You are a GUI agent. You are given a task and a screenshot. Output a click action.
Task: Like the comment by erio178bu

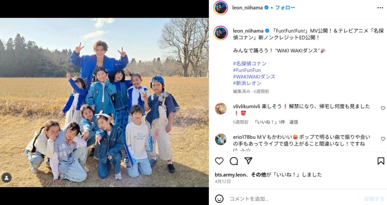tap(383, 139)
